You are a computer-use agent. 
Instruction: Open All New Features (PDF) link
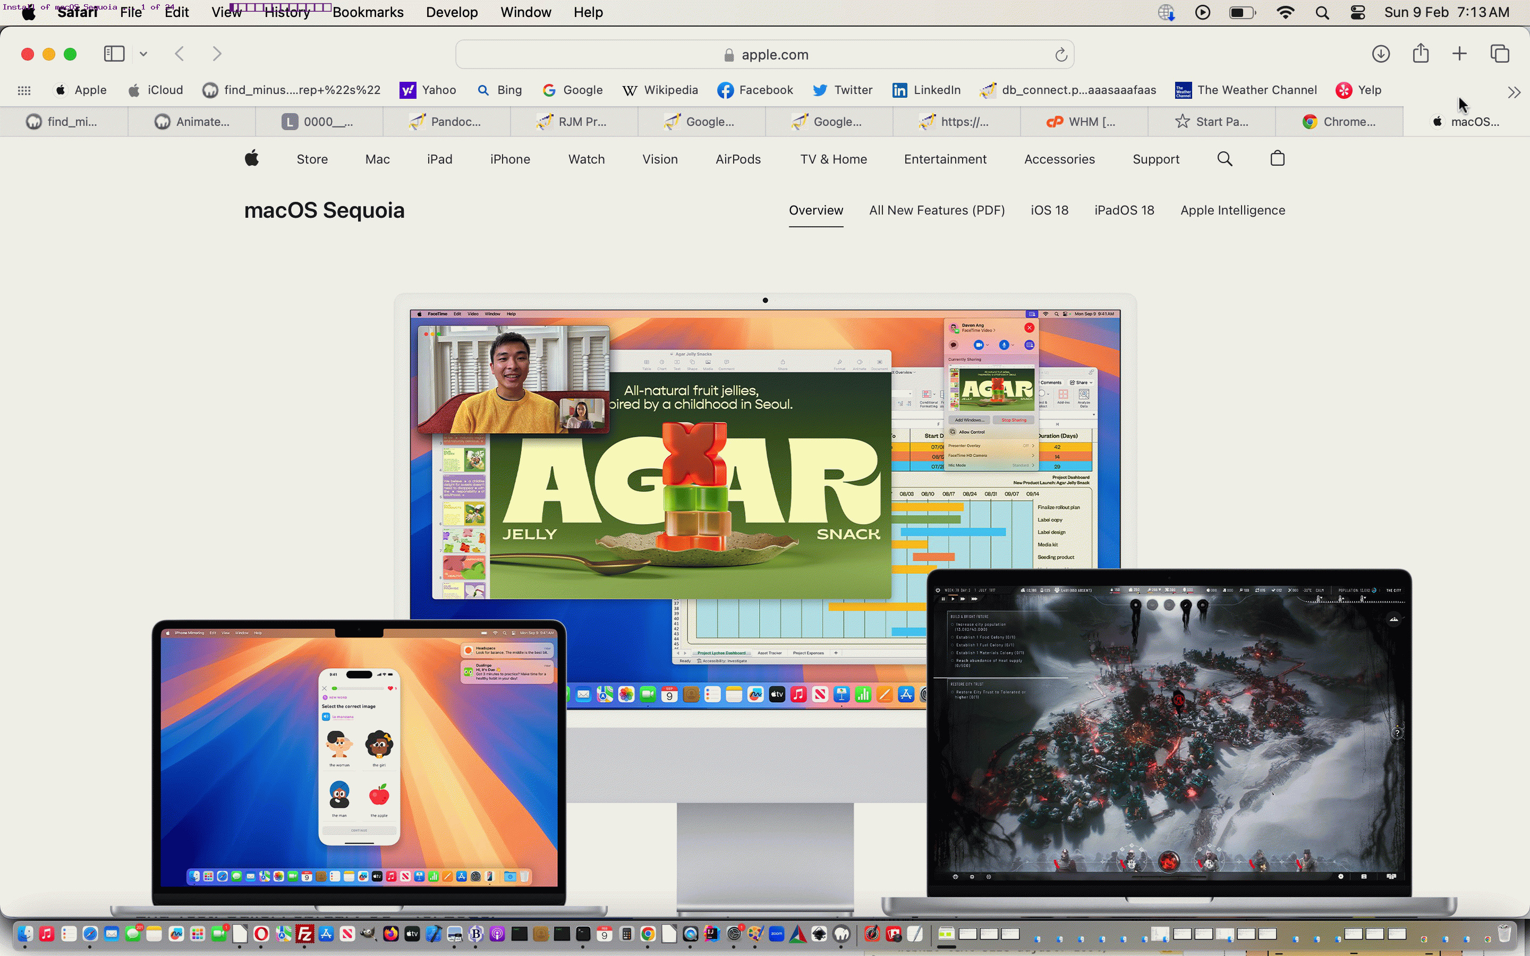937,210
